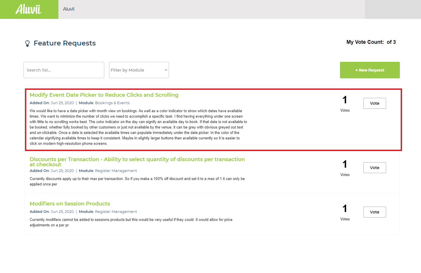The image size is (421, 273).
Task: Open Modify Event Date Picker request title
Action: [104, 95]
